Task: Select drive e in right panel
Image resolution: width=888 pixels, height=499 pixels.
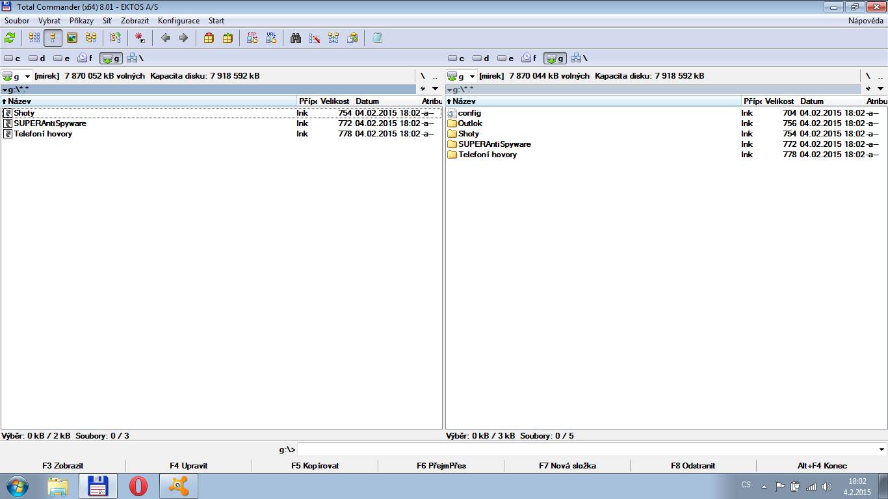Action: pyautogui.click(x=506, y=58)
